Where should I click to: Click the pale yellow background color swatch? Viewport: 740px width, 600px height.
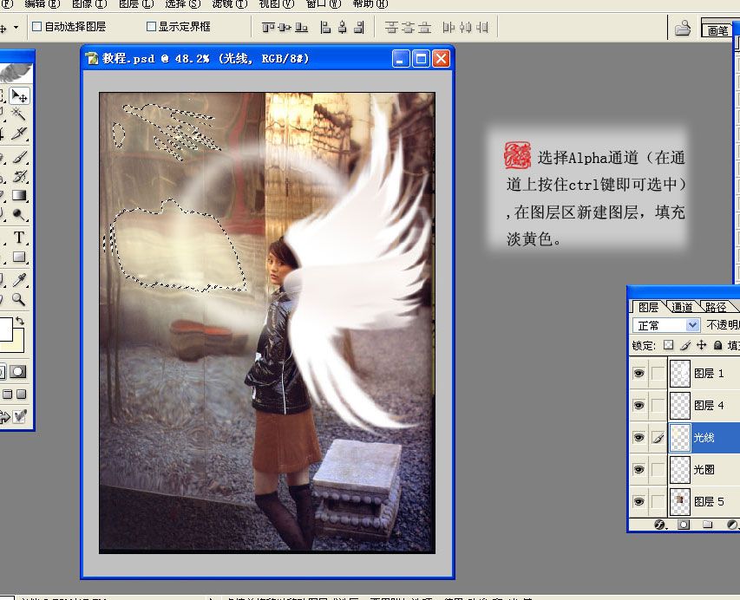[18, 346]
